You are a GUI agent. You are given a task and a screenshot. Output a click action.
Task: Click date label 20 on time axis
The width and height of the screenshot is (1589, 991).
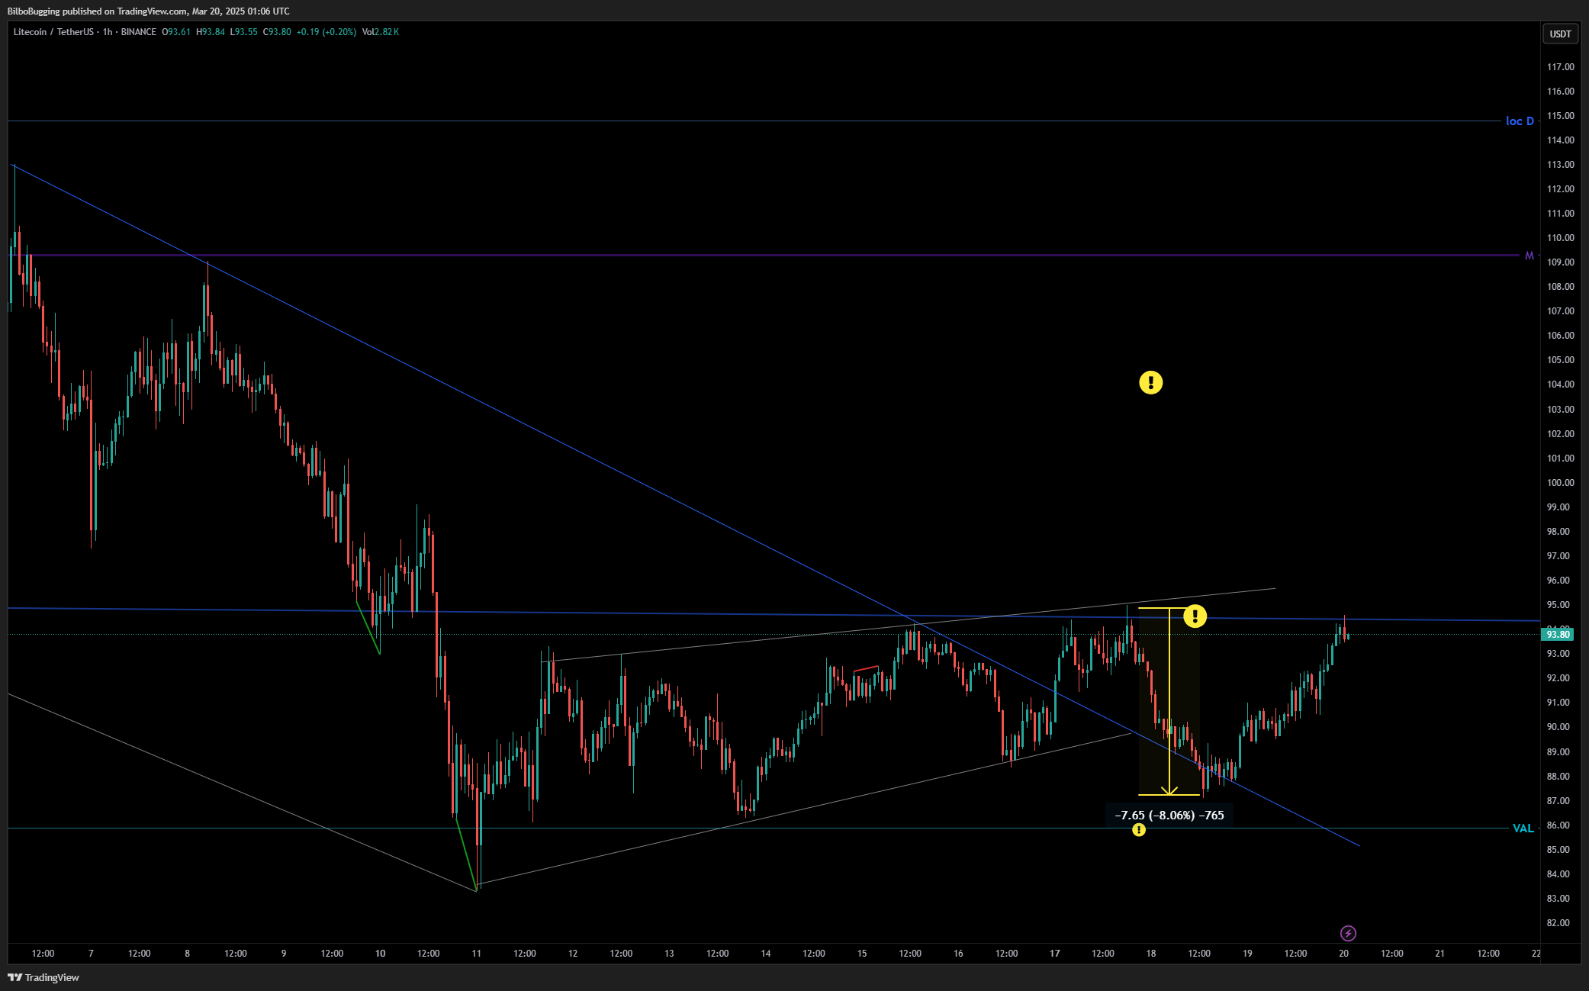1343,954
